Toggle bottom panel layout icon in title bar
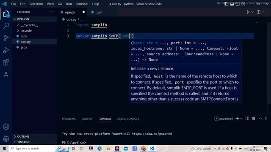271x152 pixels. click(232, 4)
